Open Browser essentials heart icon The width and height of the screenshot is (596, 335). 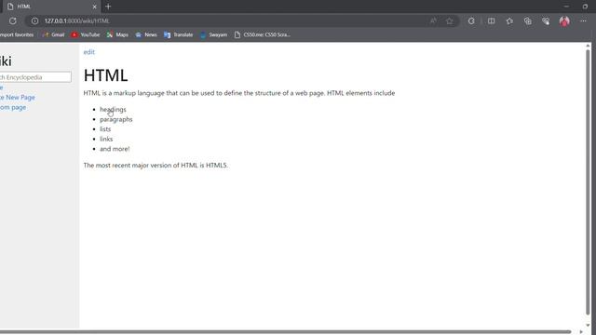coord(546,20)
